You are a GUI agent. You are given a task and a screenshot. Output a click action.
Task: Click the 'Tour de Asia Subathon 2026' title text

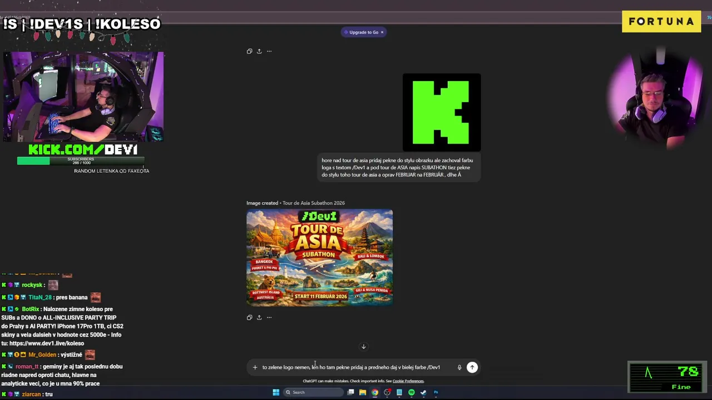[x=314, y=203]
